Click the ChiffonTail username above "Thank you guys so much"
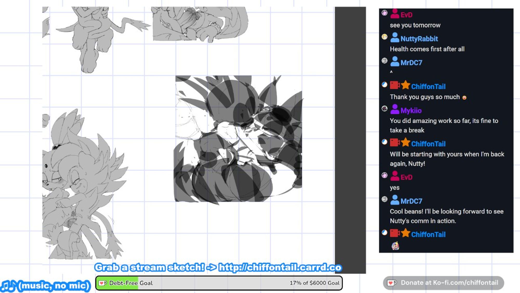Image resolution: width=520 pixels, height=293 pixels. [x=428, y=87]
